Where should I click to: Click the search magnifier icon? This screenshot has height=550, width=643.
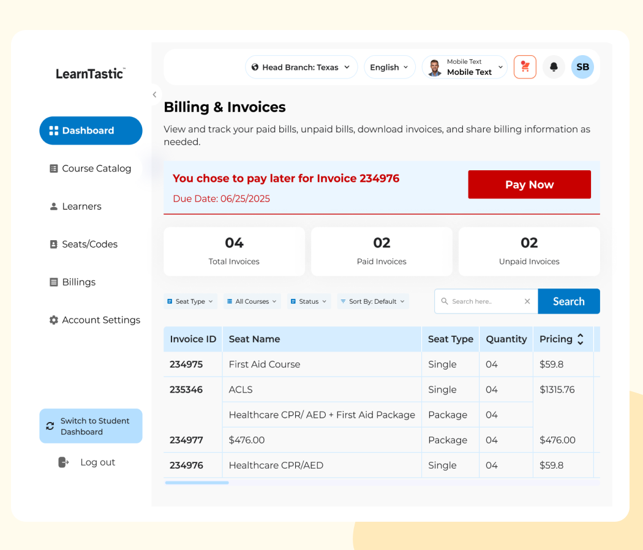[x=445, y=301]
